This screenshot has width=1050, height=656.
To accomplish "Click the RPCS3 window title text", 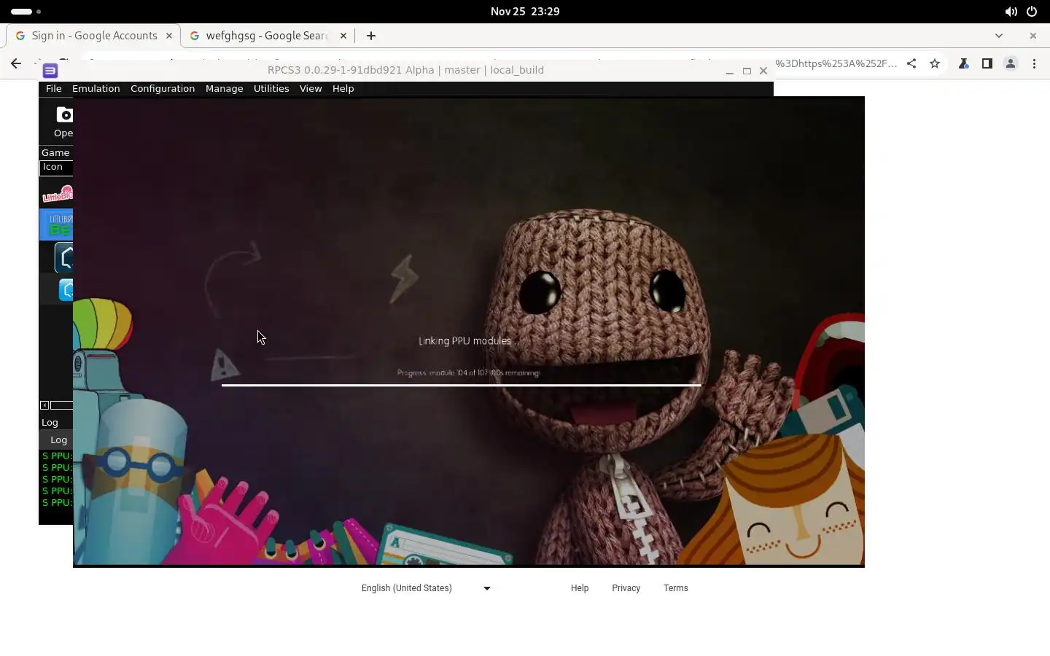I will coord(405,71).
